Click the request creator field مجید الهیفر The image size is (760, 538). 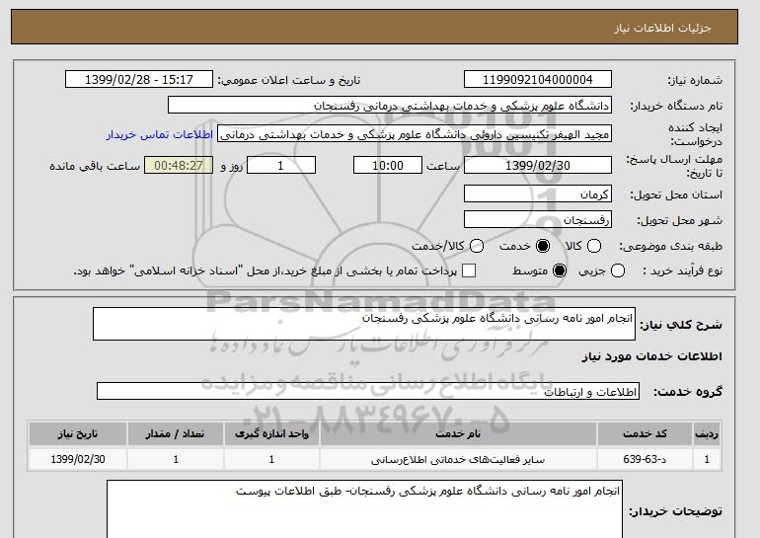coord(415,134)
